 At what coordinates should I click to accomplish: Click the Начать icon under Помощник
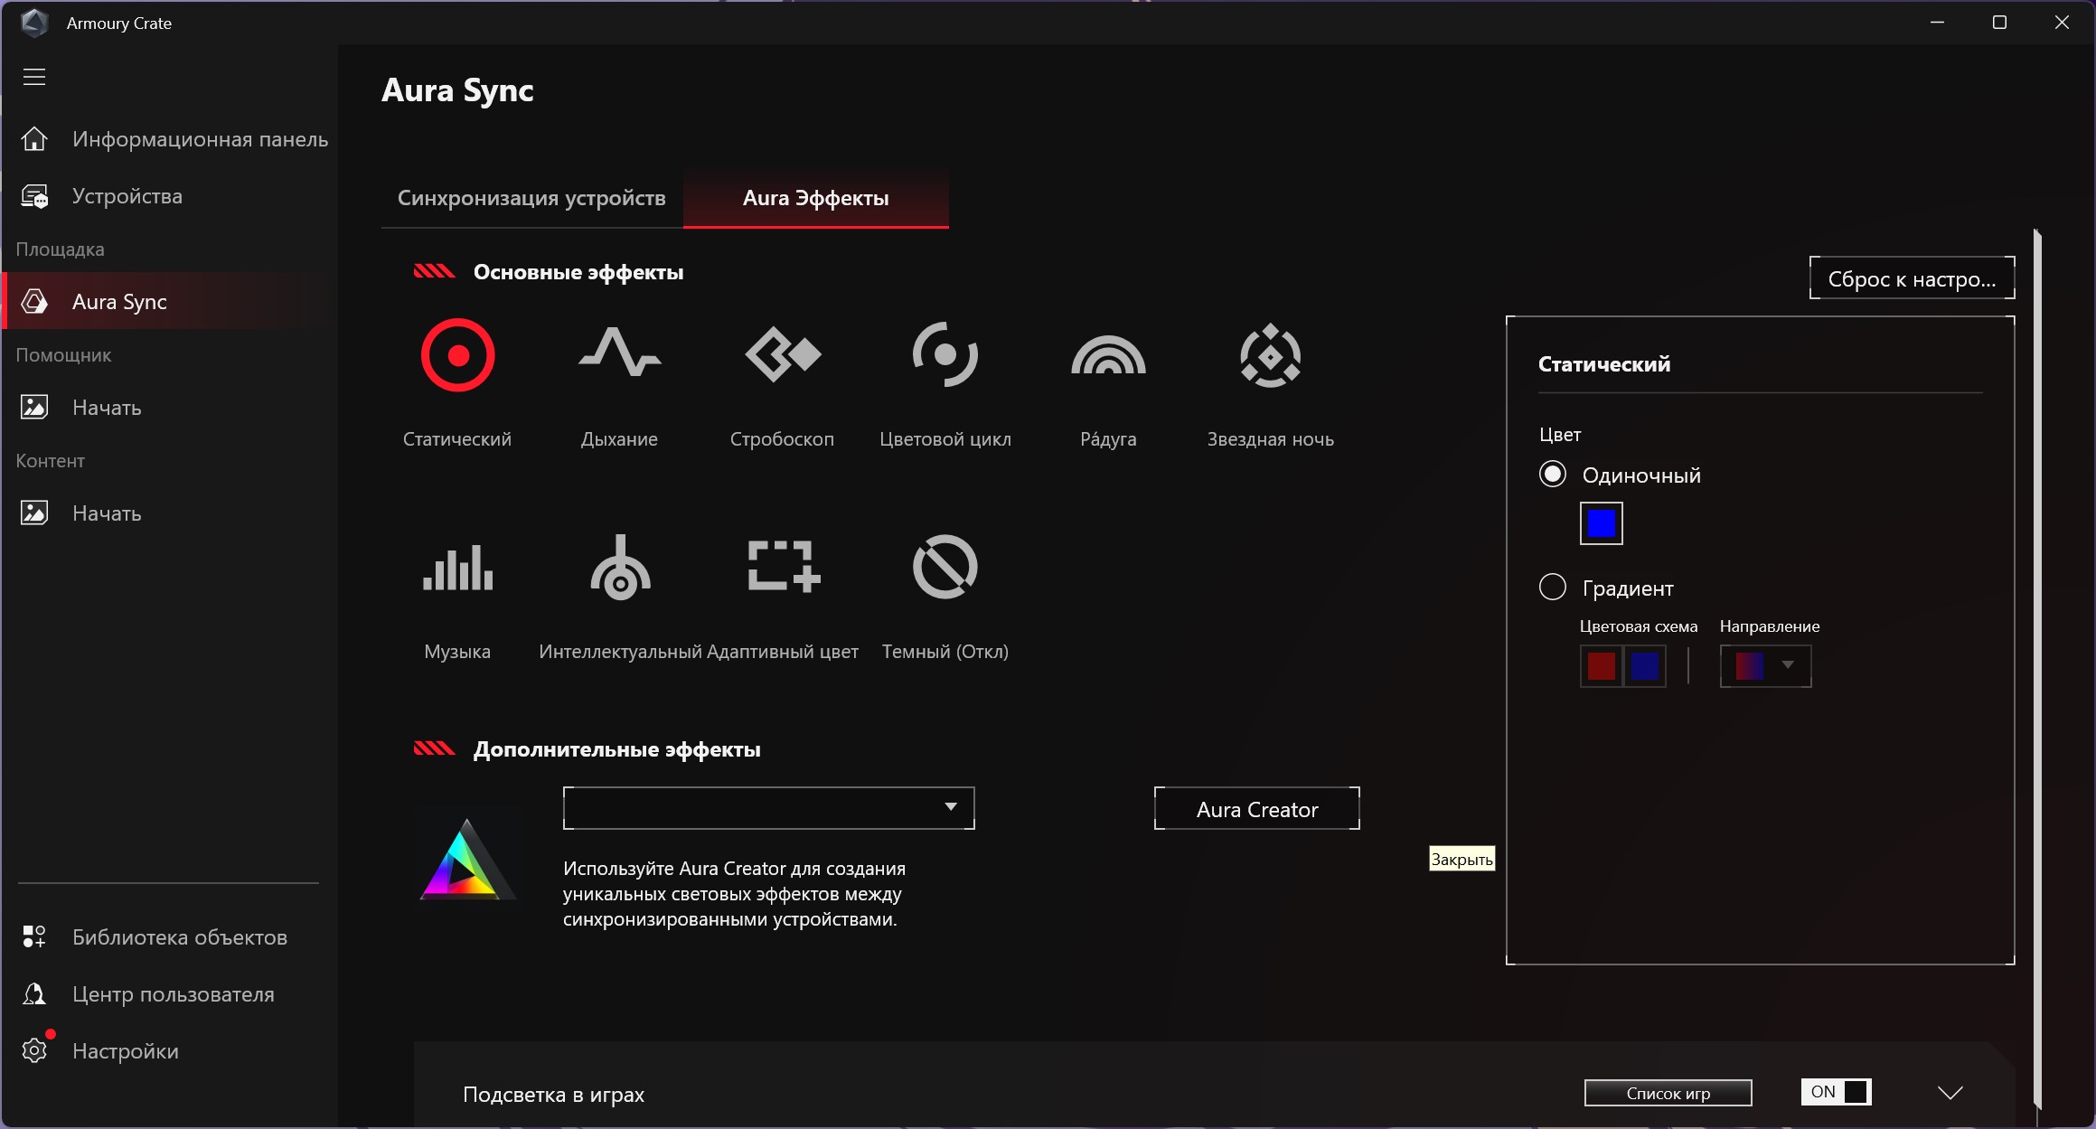coord(34,408)
